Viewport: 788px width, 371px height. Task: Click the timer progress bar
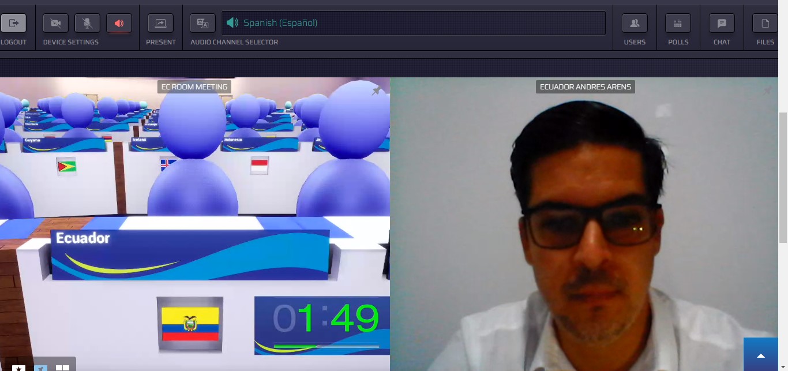[326, 346]
